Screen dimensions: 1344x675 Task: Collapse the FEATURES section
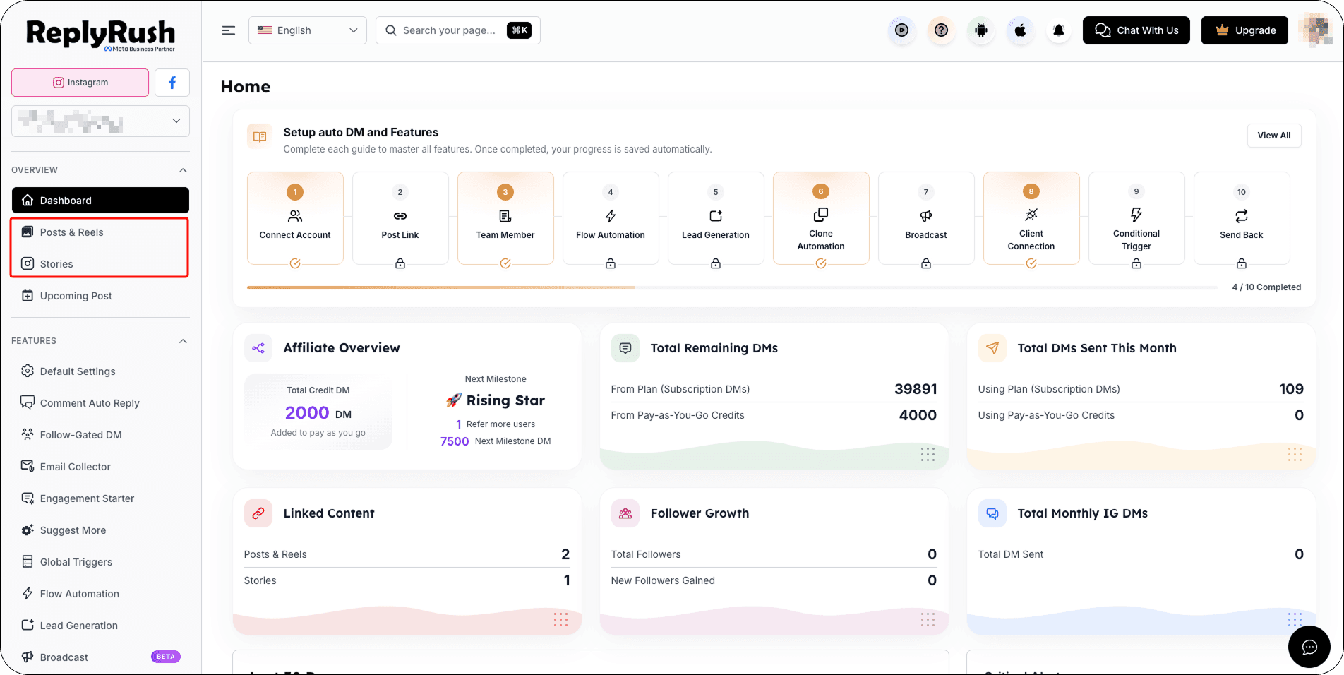pos(183,341)
